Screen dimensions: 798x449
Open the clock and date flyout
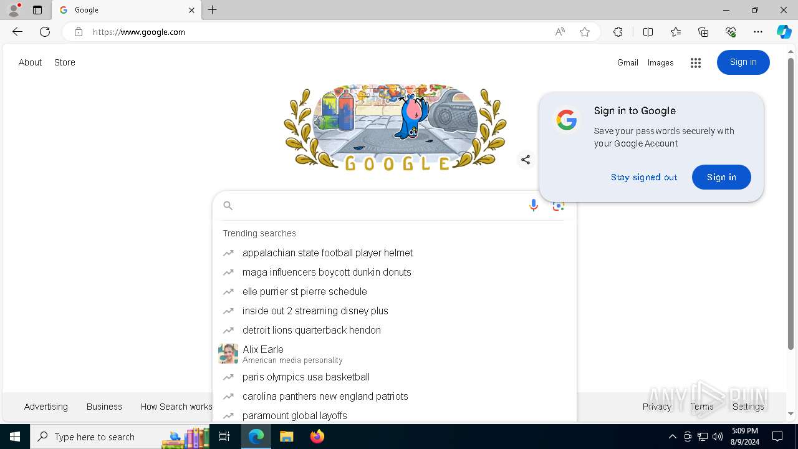point(746,437)
